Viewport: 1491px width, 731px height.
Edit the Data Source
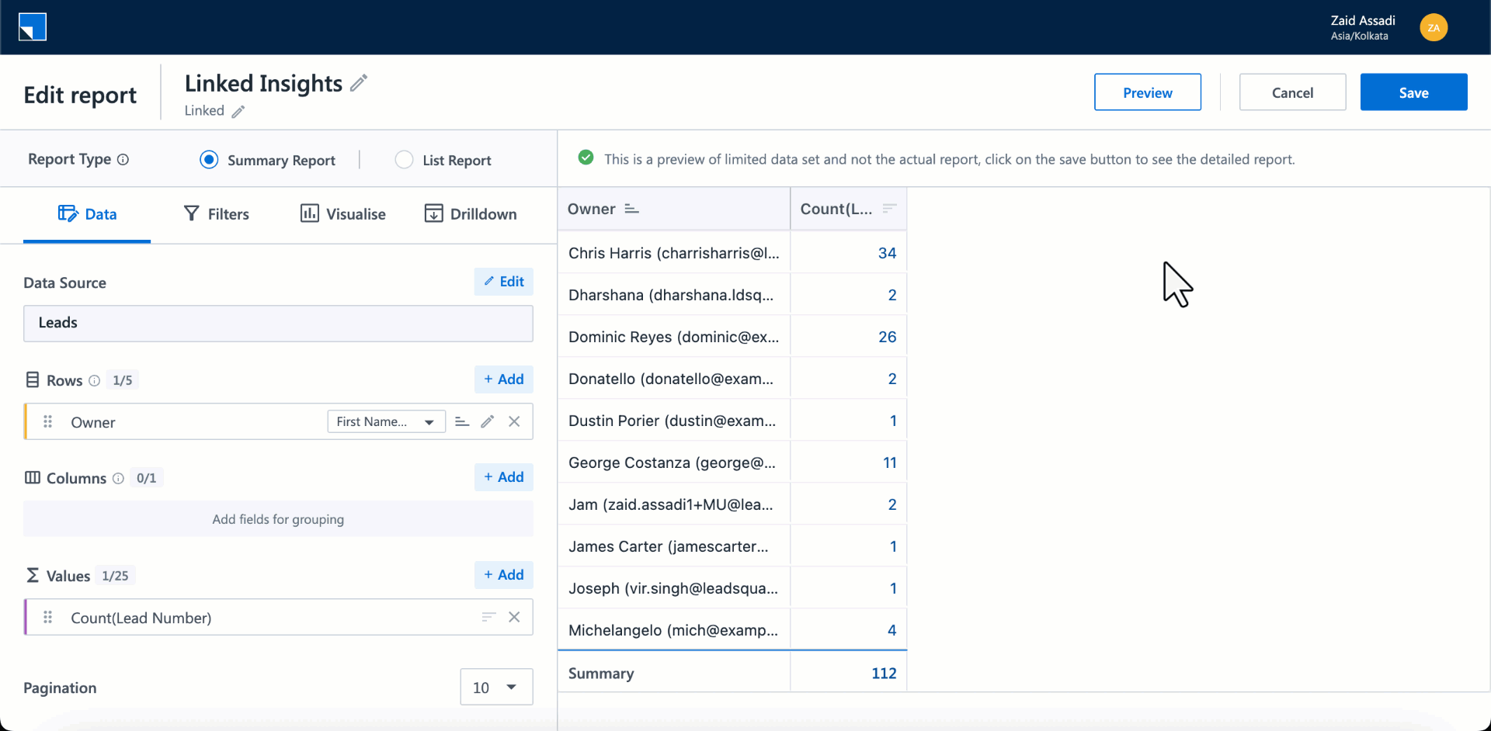pos(503,282)
